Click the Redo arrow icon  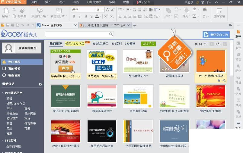28,25
